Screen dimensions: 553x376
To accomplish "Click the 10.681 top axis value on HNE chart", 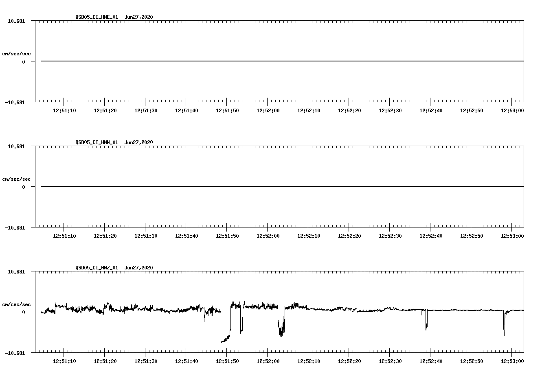I will (x=16, y=21).
